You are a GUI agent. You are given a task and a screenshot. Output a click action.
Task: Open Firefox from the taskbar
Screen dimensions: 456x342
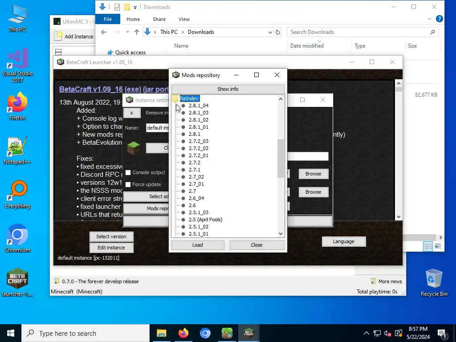point(183,333)
